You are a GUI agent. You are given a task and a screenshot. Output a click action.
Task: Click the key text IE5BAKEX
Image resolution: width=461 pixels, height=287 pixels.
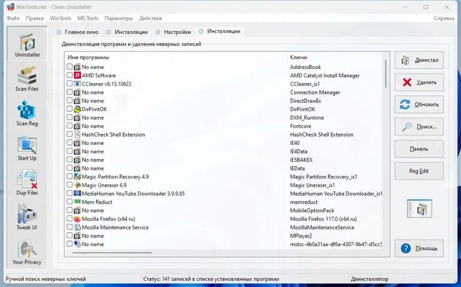[301, 160]
